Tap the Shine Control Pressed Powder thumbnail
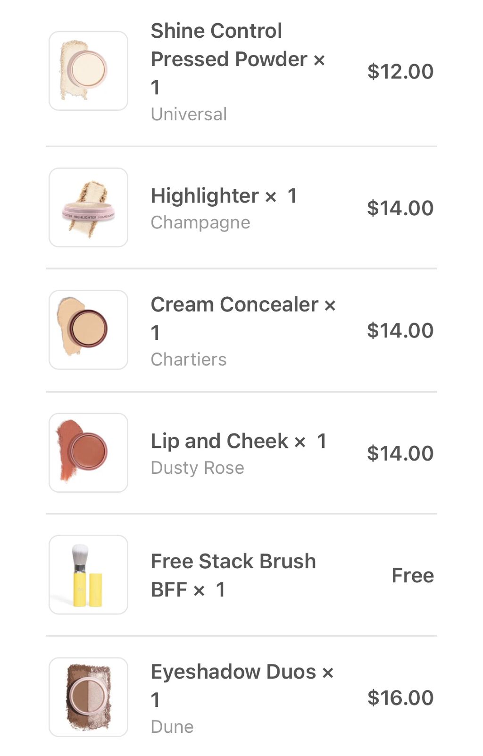Image resolution: width=483 pixels, height=756 pixels. [x=88, y=71]
